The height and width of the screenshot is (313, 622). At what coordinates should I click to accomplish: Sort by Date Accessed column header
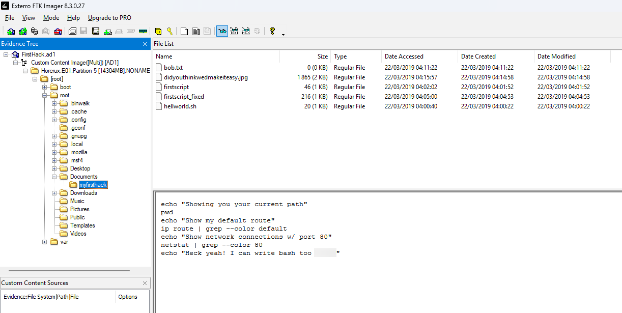(x=419, y=56)
